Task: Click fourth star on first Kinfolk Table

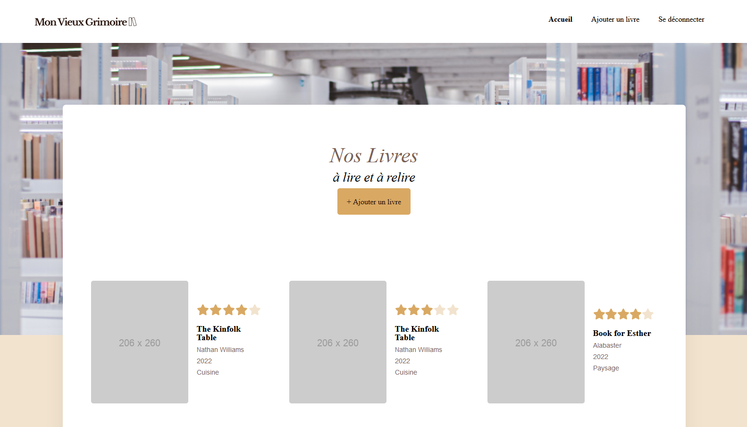Action: pos(242,310)
